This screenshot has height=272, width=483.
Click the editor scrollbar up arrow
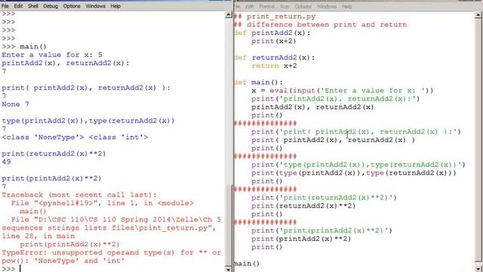coord(478,15)
